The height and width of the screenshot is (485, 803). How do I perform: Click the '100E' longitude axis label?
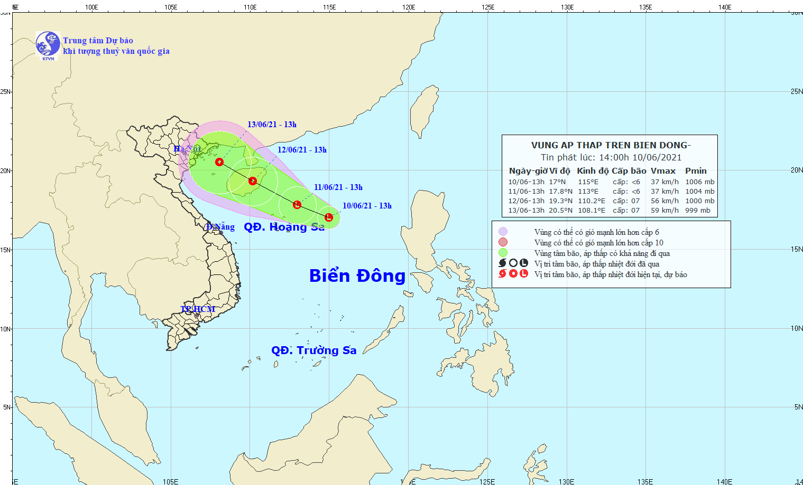91,7
